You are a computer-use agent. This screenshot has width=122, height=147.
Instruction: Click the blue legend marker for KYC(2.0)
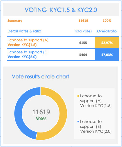pos(78,122)
